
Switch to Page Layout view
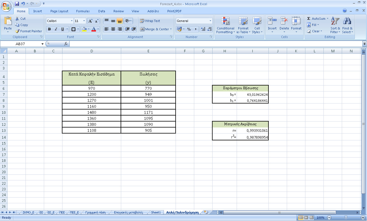click(x=306, y=218)
